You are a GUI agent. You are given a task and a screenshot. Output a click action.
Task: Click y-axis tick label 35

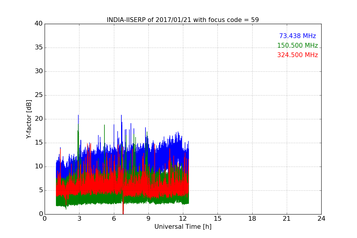[39, 48]
